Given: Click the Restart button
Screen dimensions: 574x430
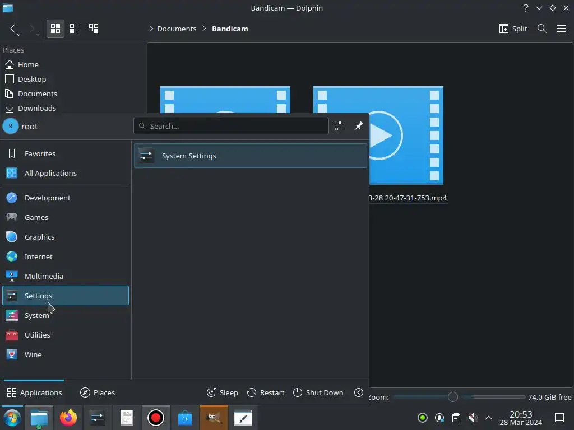Looking at the screenshot, I should [x=266, y=392].
